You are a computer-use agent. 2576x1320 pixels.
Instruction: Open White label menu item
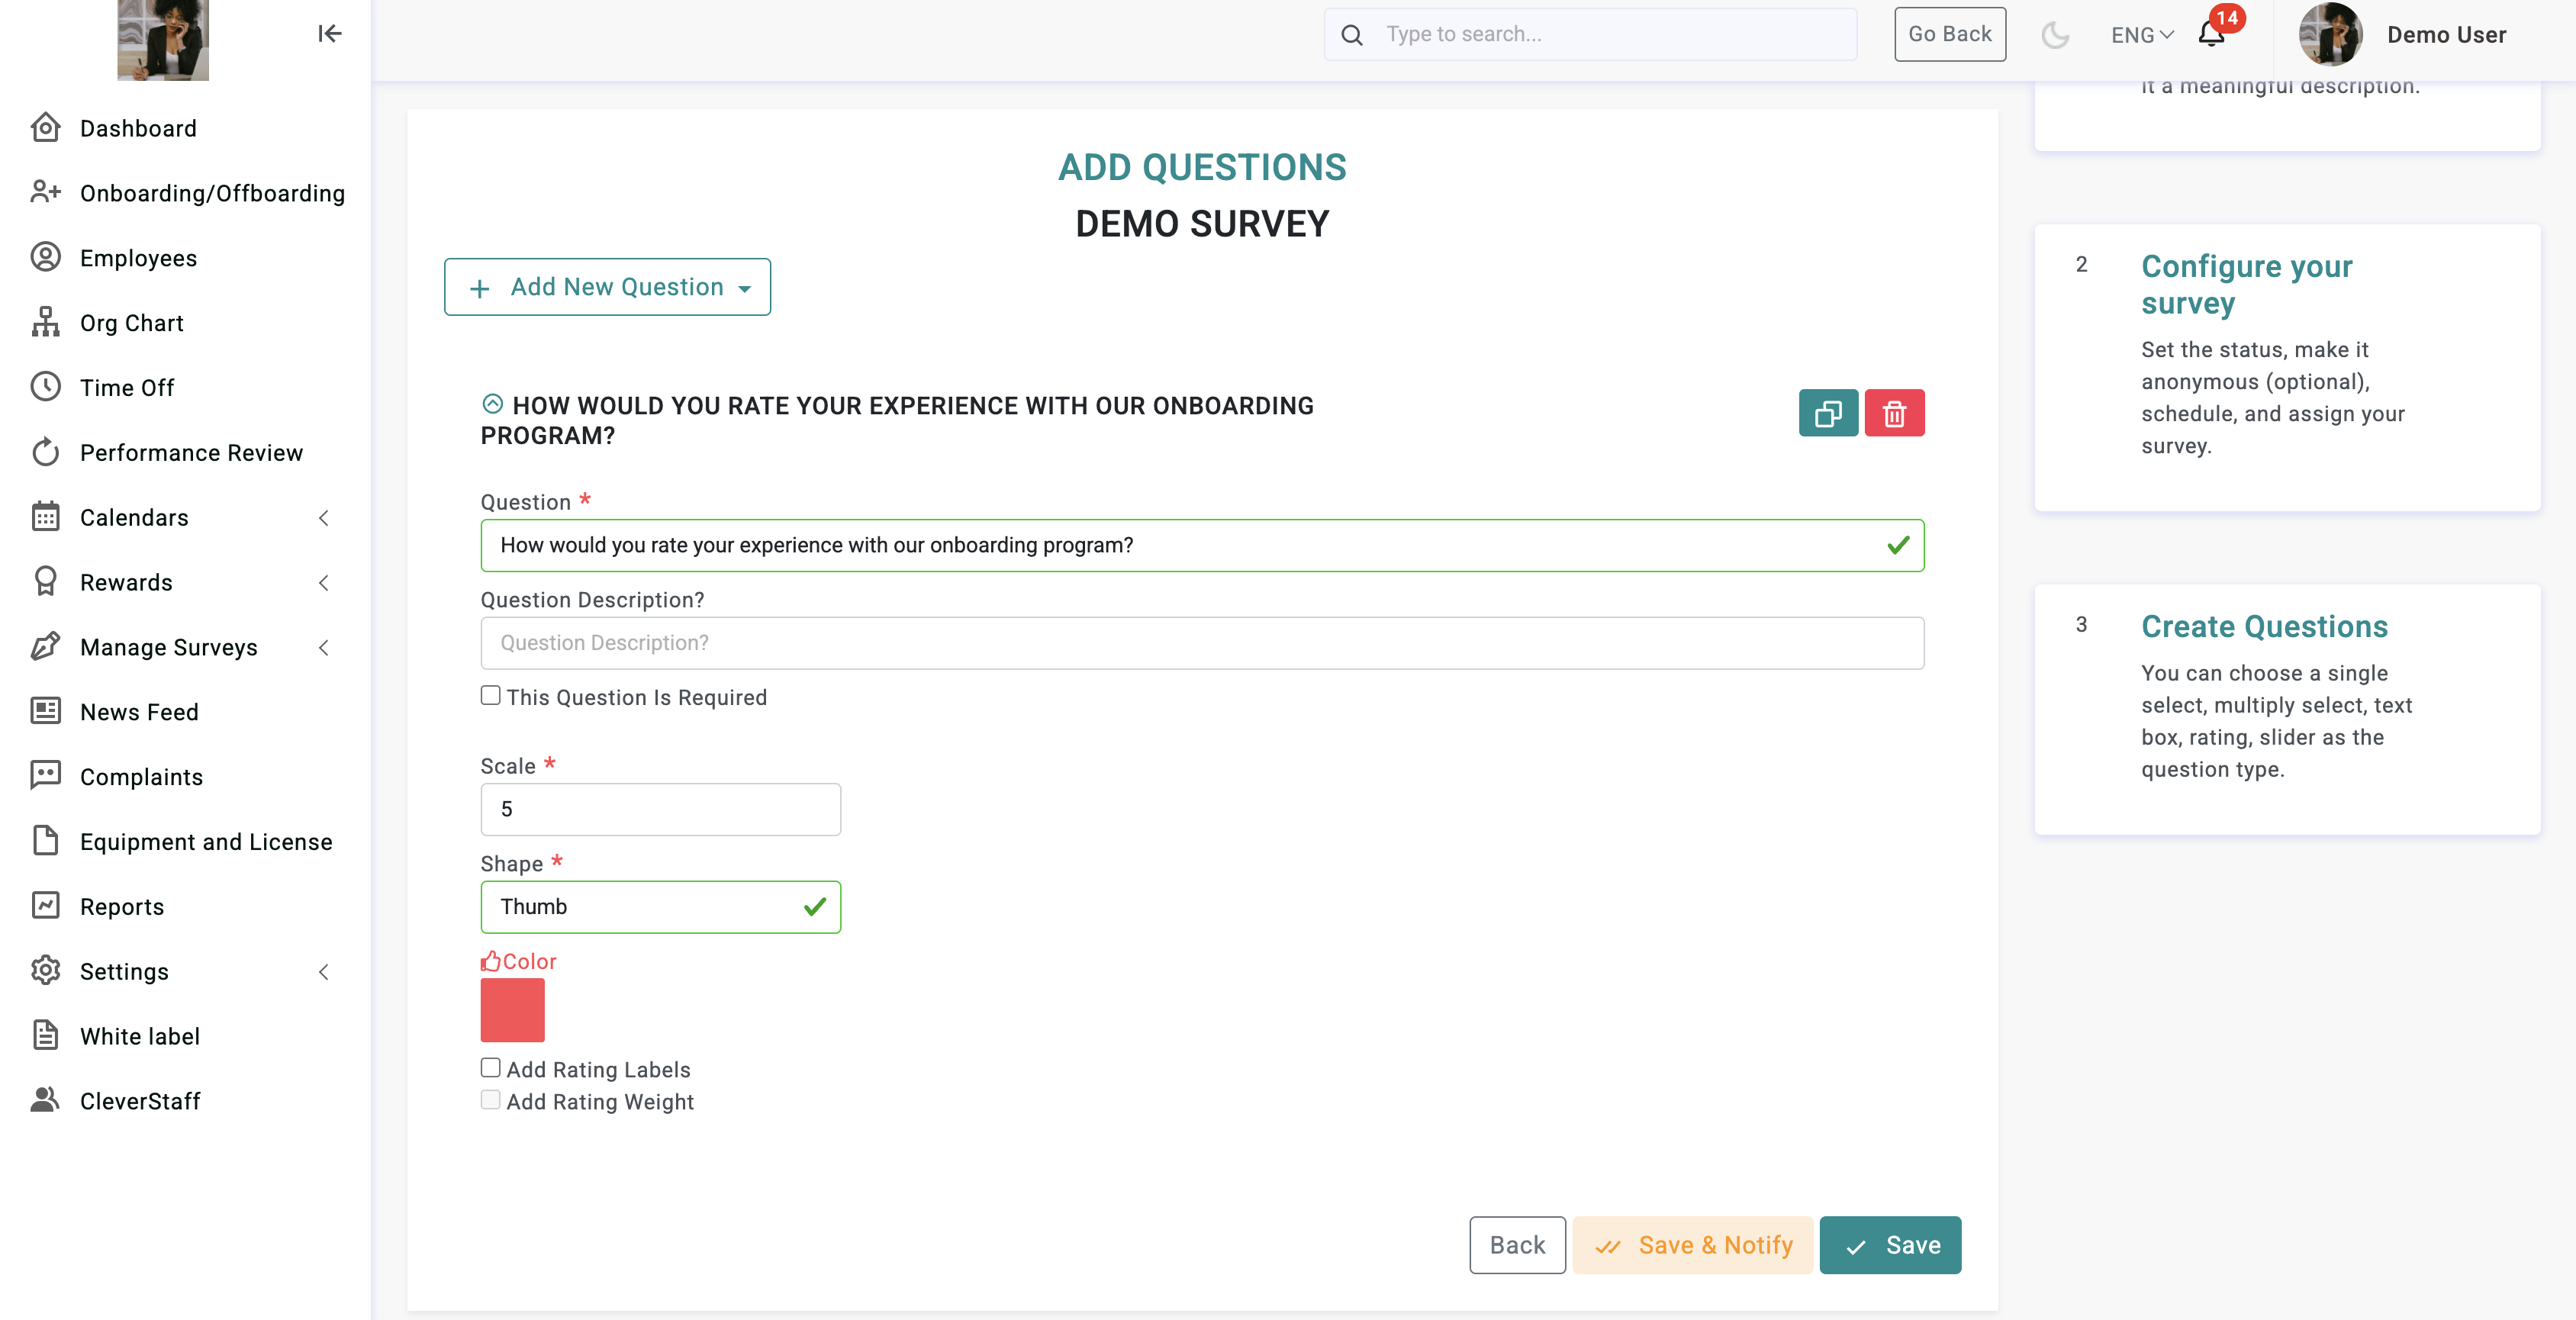[140, 1036]
